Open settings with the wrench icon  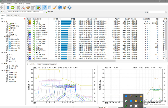[x=55, y=8]
